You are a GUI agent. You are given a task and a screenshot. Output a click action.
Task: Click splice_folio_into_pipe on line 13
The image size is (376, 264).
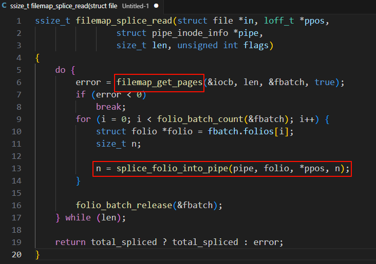click(172, 169)
